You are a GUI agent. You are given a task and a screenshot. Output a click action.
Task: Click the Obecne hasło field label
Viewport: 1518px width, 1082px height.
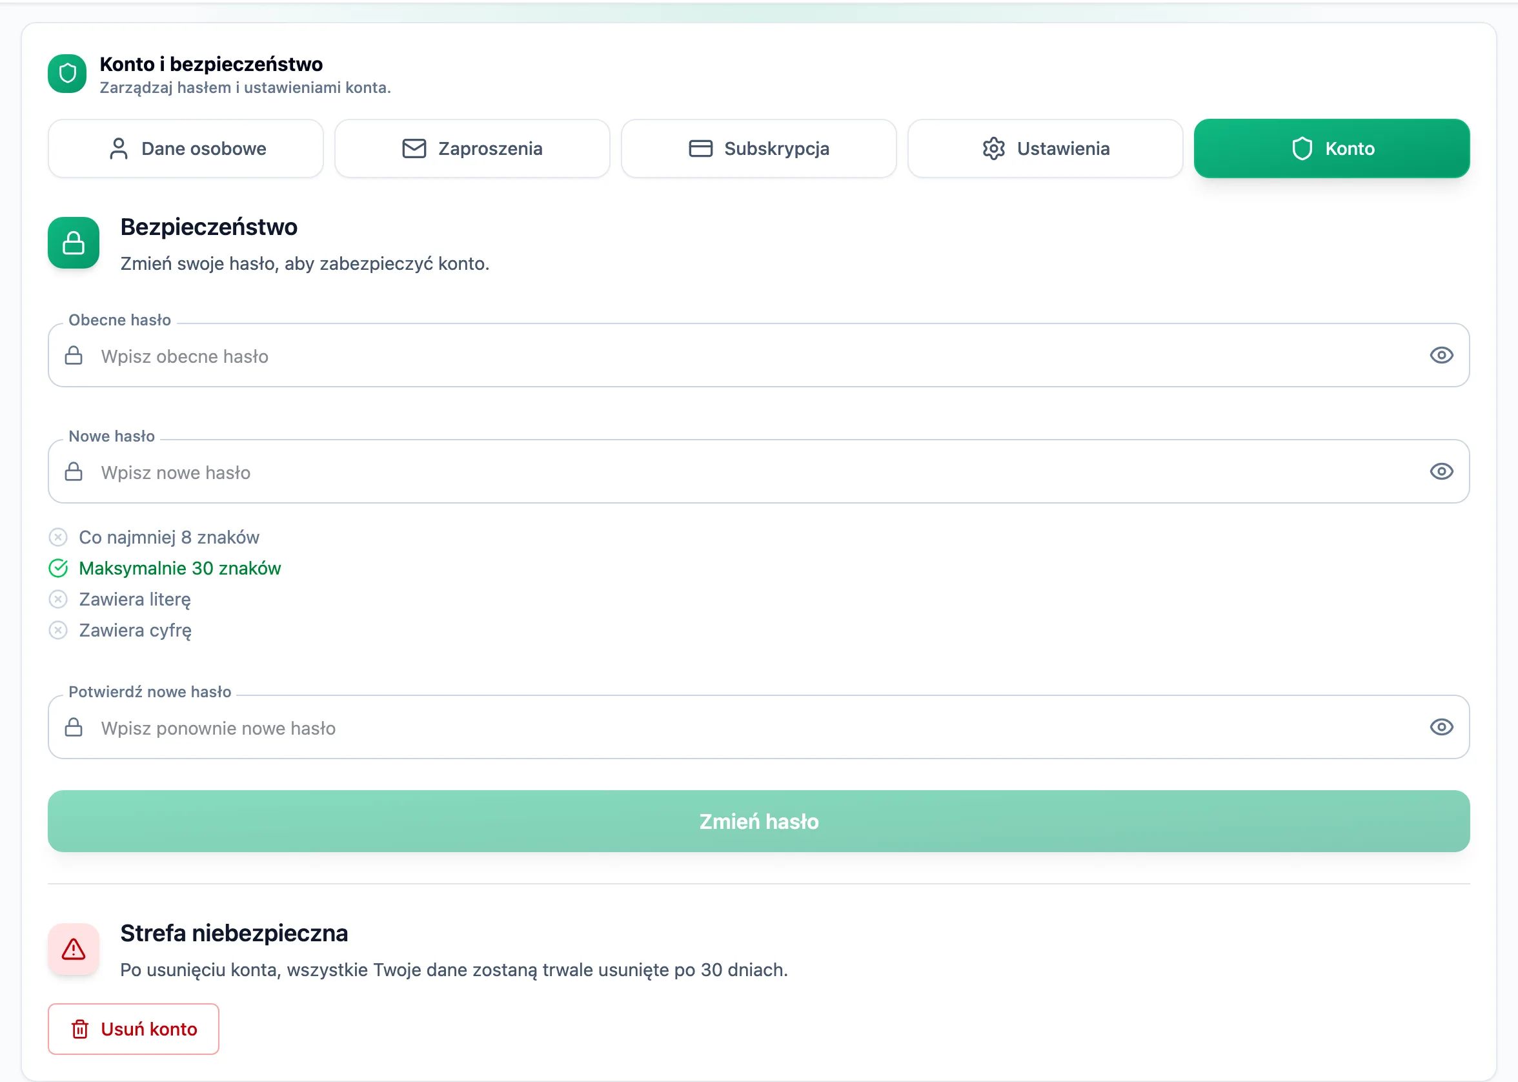point(120,320)
